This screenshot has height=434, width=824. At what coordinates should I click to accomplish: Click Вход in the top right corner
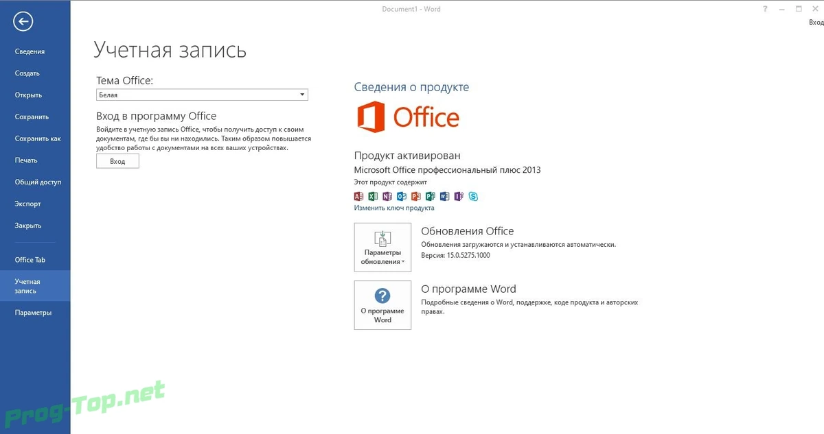pos(816,23)
